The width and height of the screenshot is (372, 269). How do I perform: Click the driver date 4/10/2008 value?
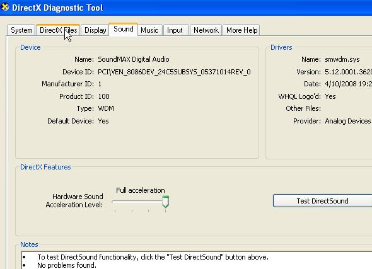pyautogui.click(x=348, y=84)
